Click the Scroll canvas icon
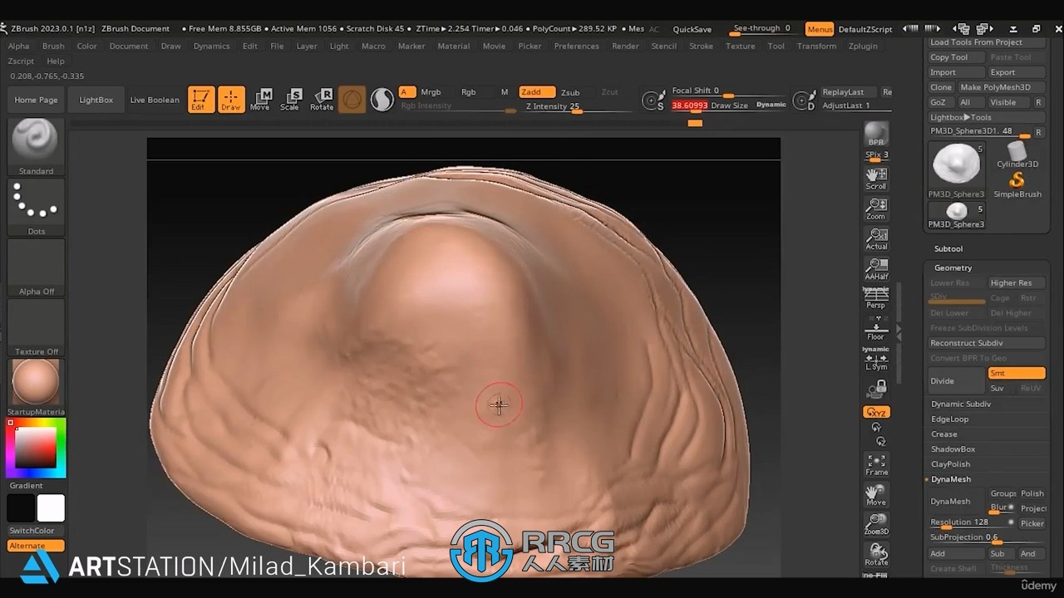1064x598 pixels. tap(876, 179)
